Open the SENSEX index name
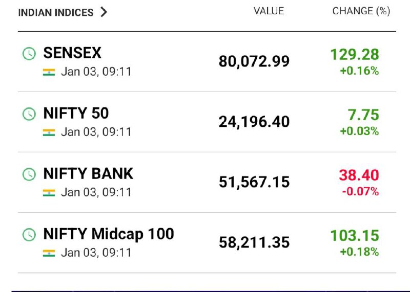The height and width of the screenshot is (292, 410). tap(72, 53)
